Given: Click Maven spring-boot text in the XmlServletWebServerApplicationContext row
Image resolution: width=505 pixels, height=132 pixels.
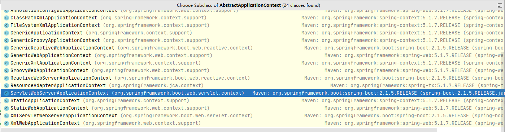Looking at the screenshot, I should (404, 115).
